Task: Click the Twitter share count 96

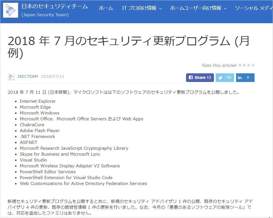Action: coord(229,78)
